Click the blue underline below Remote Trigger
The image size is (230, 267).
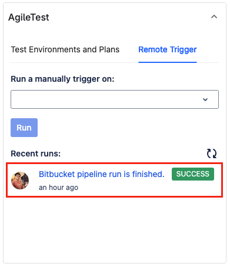168,62
